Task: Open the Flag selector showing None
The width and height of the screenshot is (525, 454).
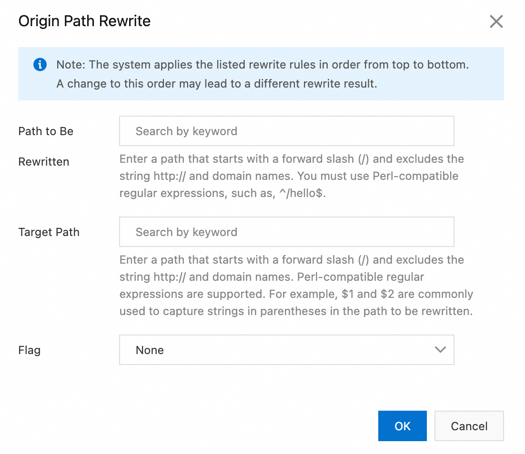Action: point(286,350)
